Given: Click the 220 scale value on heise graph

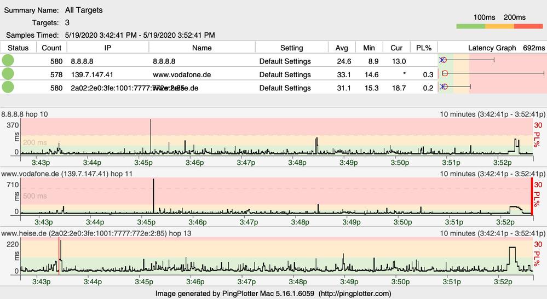Looking at the screenshot, I should pos(13,245).
